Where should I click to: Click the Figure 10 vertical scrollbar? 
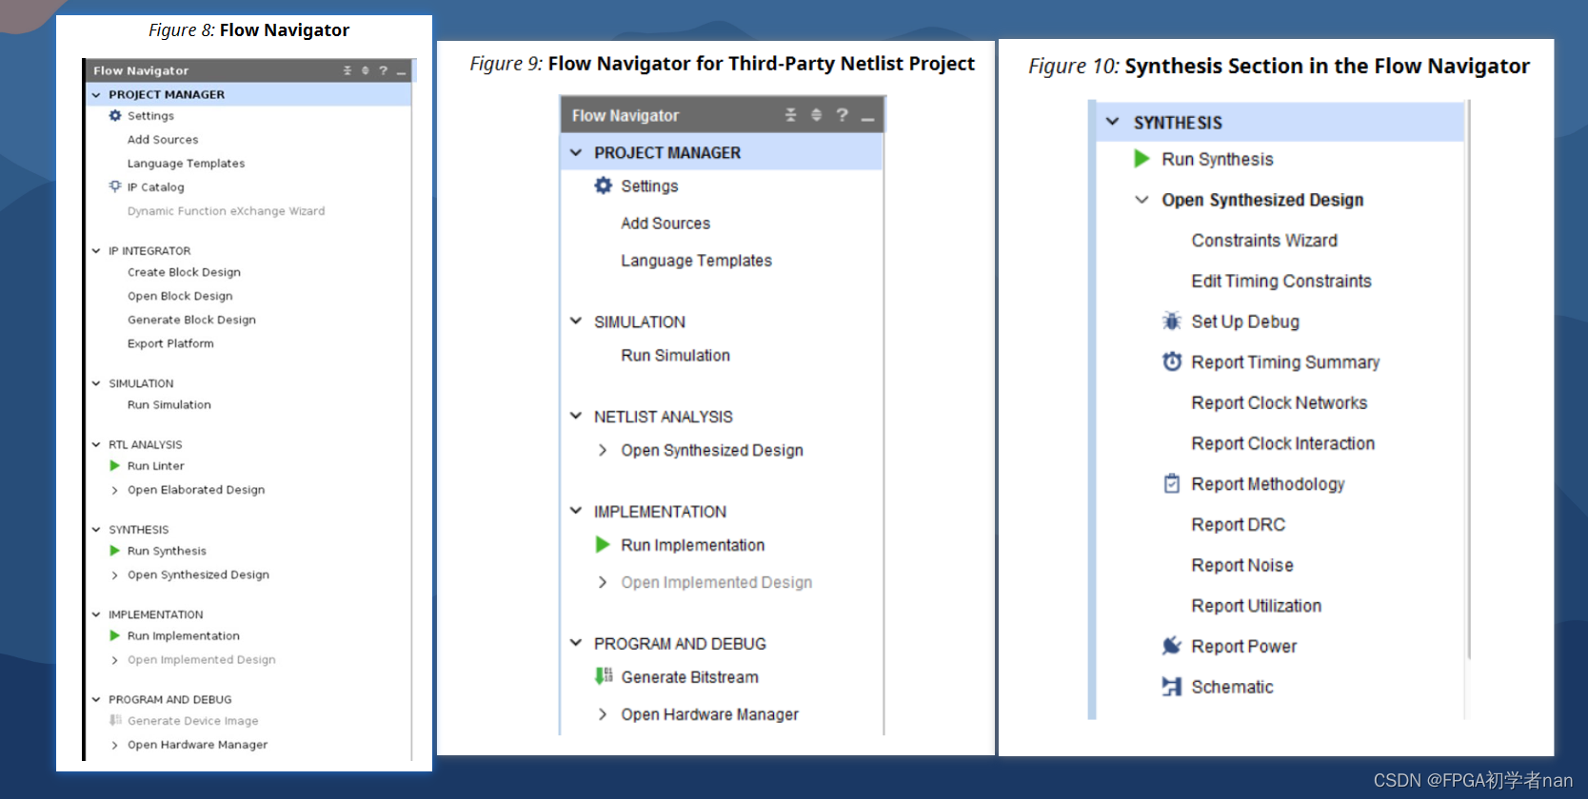pyautogui.click(x=1469, y=380)
